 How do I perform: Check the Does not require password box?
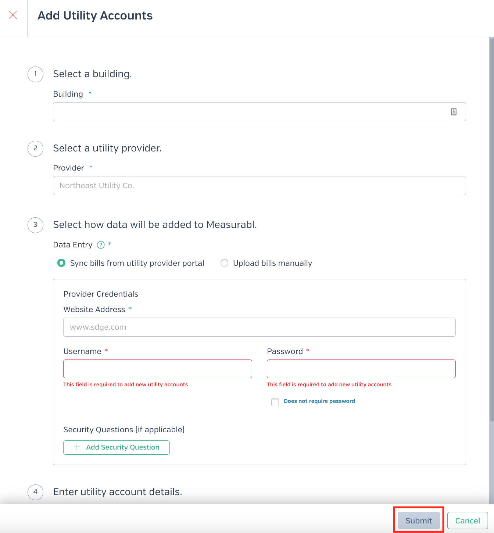275,402
